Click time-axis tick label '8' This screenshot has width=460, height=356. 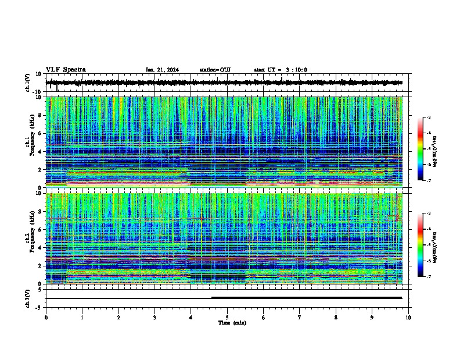point(336,318)
